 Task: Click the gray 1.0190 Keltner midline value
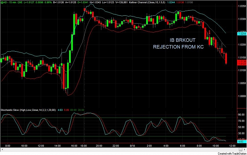click(189, 2)
